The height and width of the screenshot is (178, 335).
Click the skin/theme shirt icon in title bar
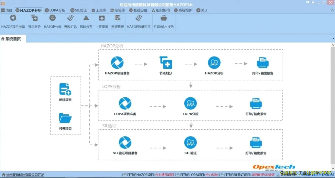[313, 2]
